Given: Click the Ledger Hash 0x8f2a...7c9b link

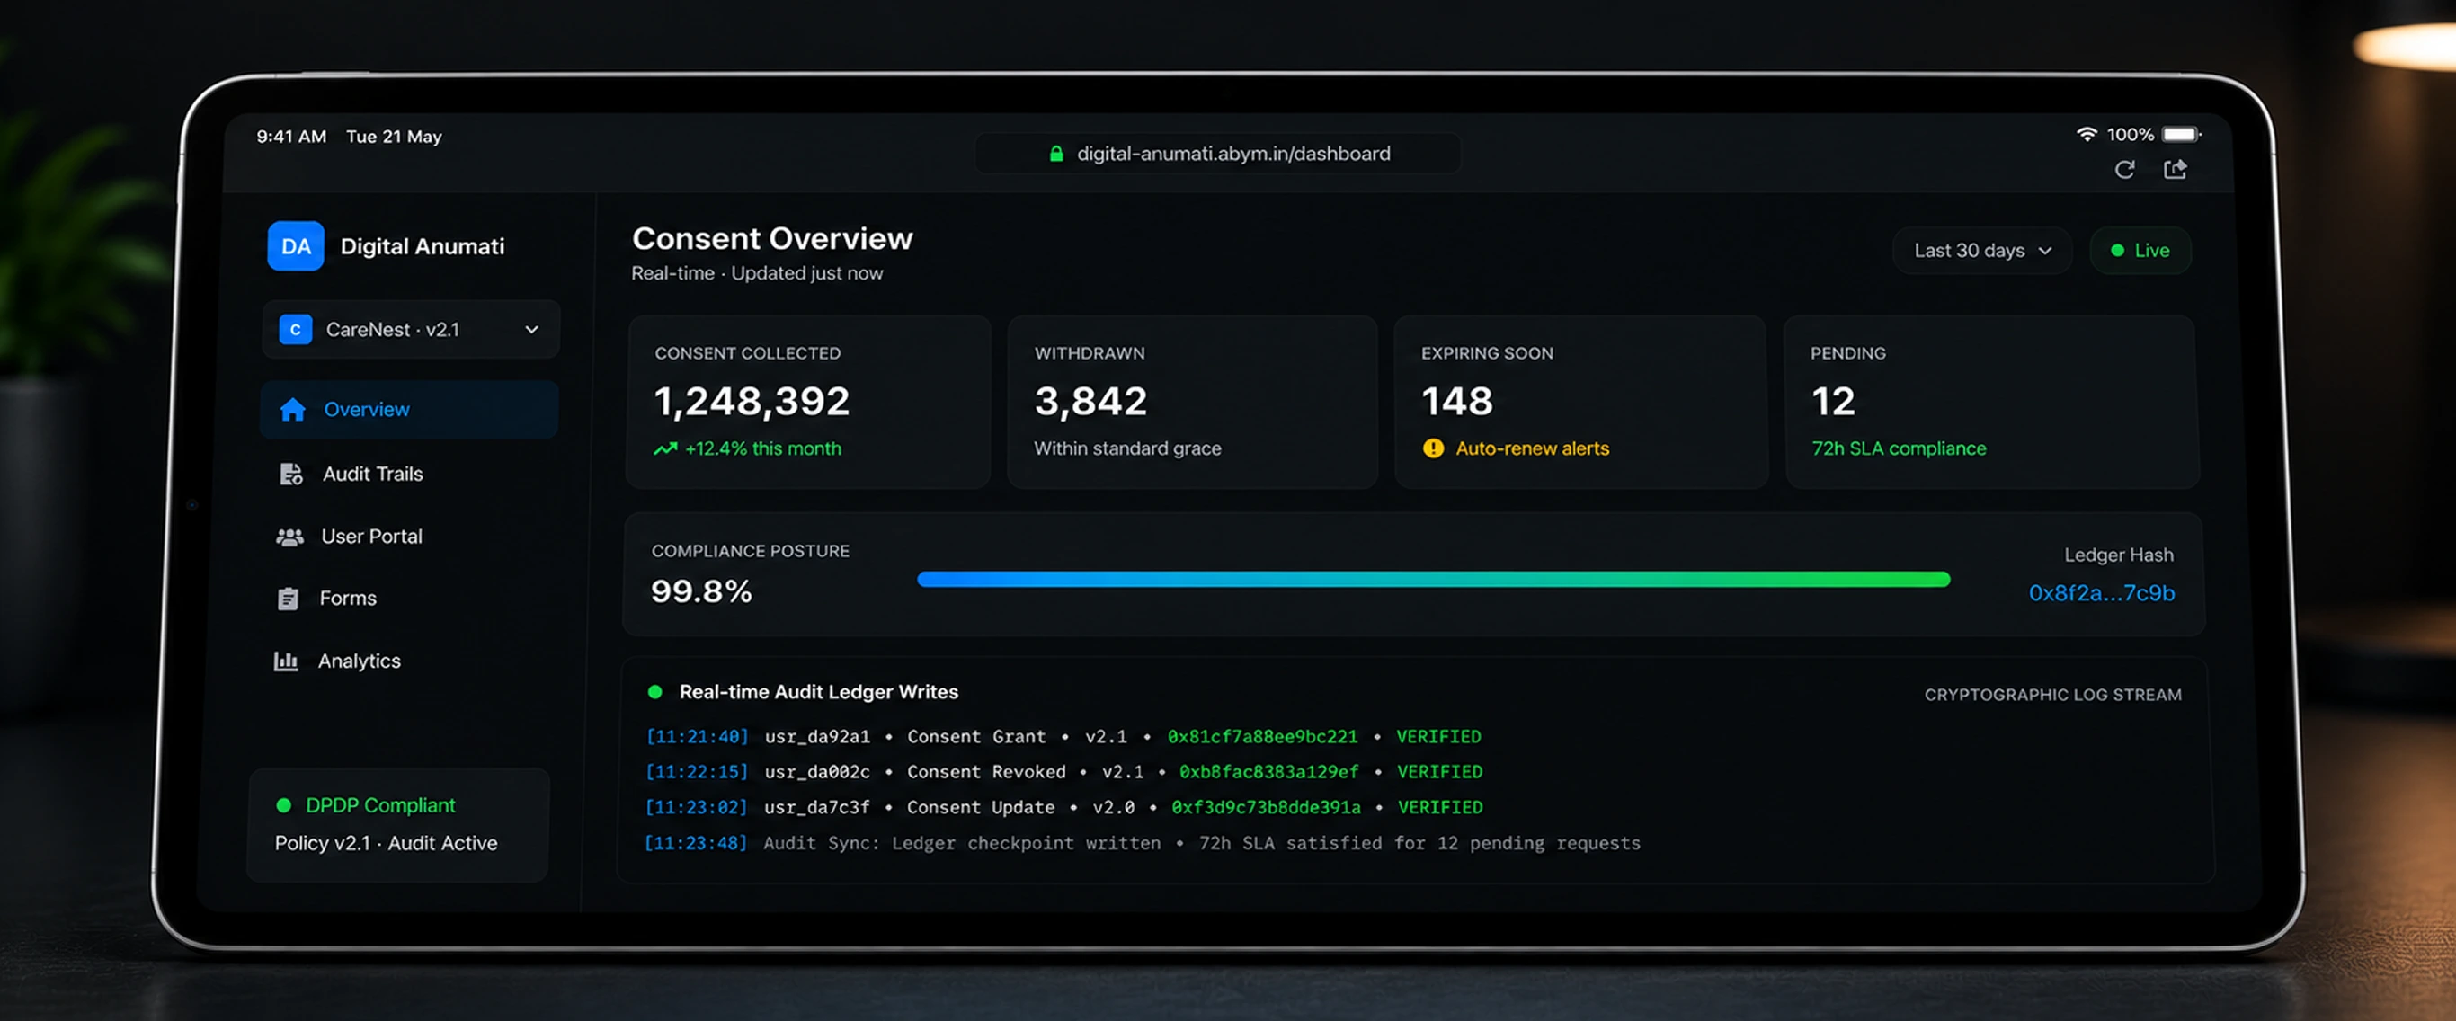Looking at the screenshot, I should click(x=2101, y=593).
